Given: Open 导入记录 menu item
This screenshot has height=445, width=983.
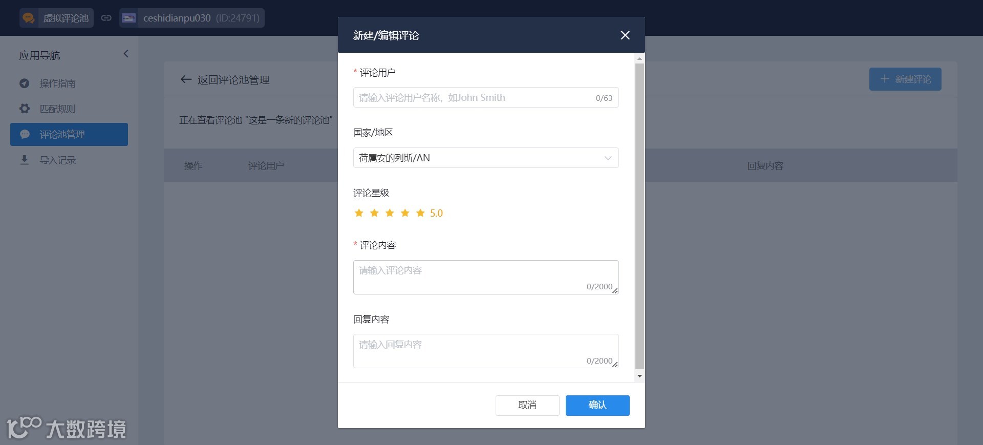Looking at the screenshot, I should click(x=69, y=160).
